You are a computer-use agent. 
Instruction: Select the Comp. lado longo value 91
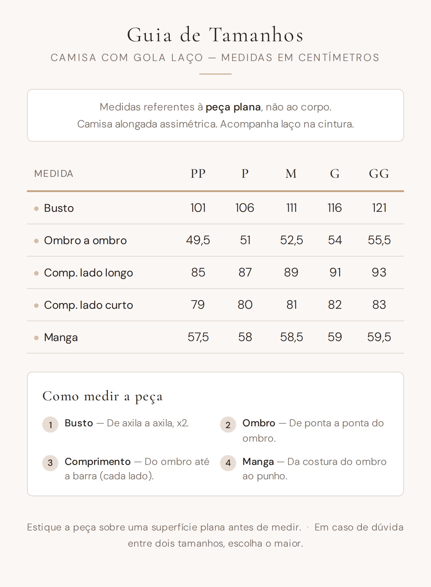tap(335, 273)
